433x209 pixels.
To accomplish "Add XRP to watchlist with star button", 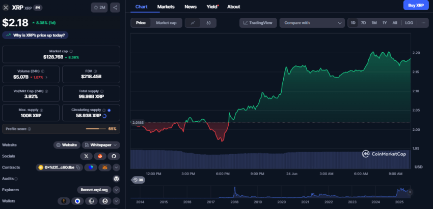I will (x=99, y=7).
